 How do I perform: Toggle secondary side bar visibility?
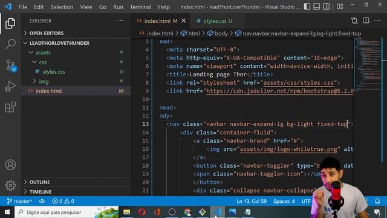point(326,7)
